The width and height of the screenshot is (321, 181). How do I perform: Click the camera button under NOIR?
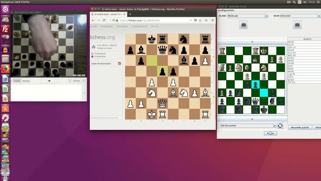(x=297, y=25)
